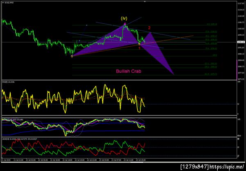
Task: Click the RSI indicator label
Action: (x=9, y=82)
